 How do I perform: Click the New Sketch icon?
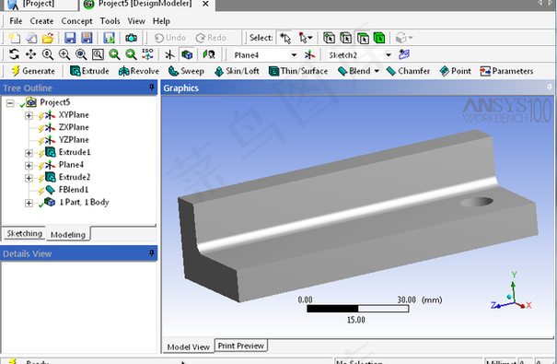[x=404, y=54]
